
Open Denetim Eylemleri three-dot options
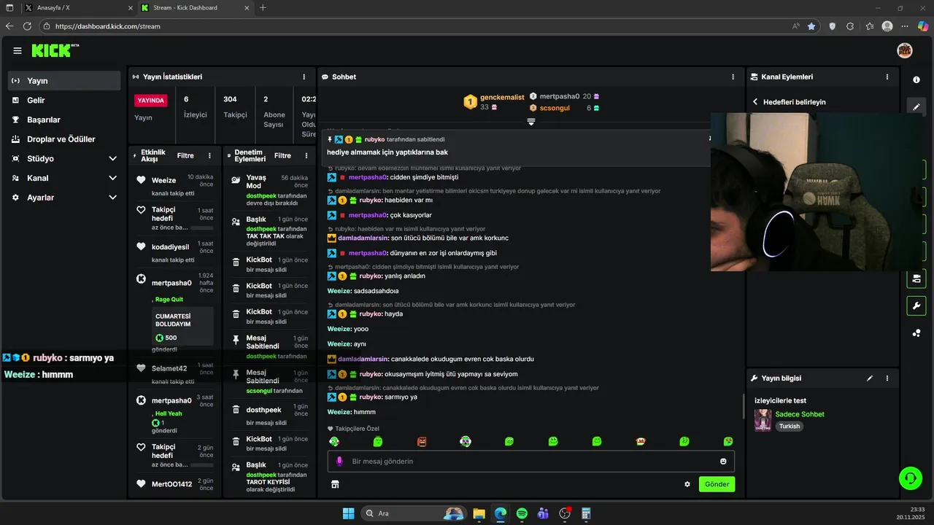pyautogui.click(x=306, y=155)
